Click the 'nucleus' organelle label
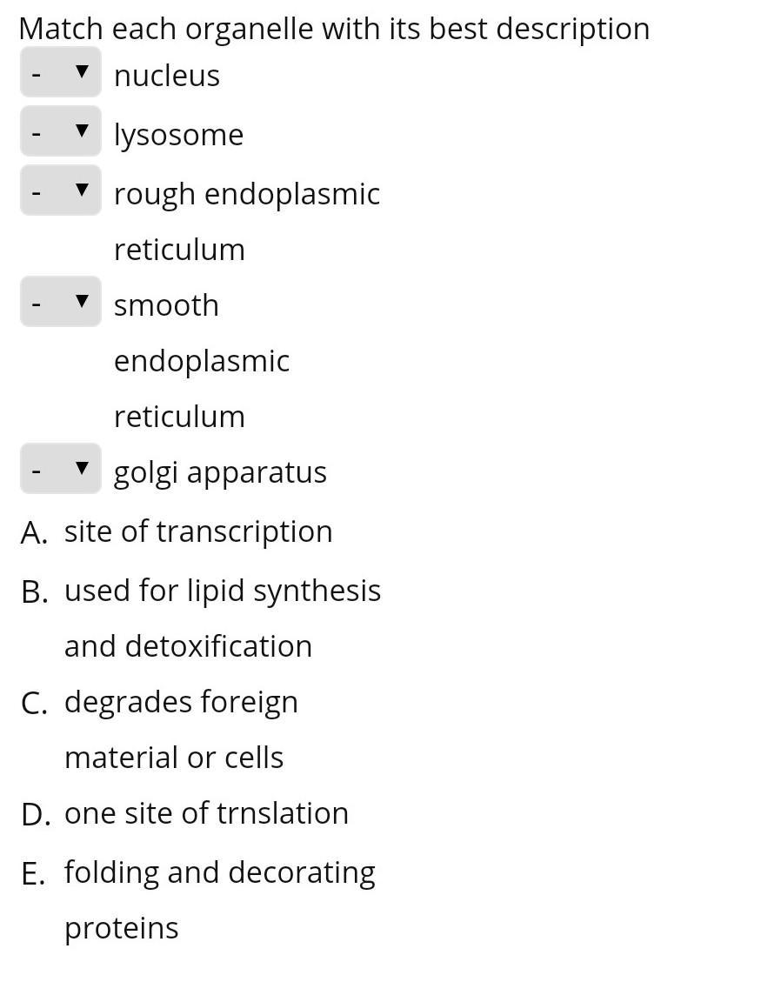Image resolution: width=781 pixels, height=1002 pixels. tap(167, 76)
